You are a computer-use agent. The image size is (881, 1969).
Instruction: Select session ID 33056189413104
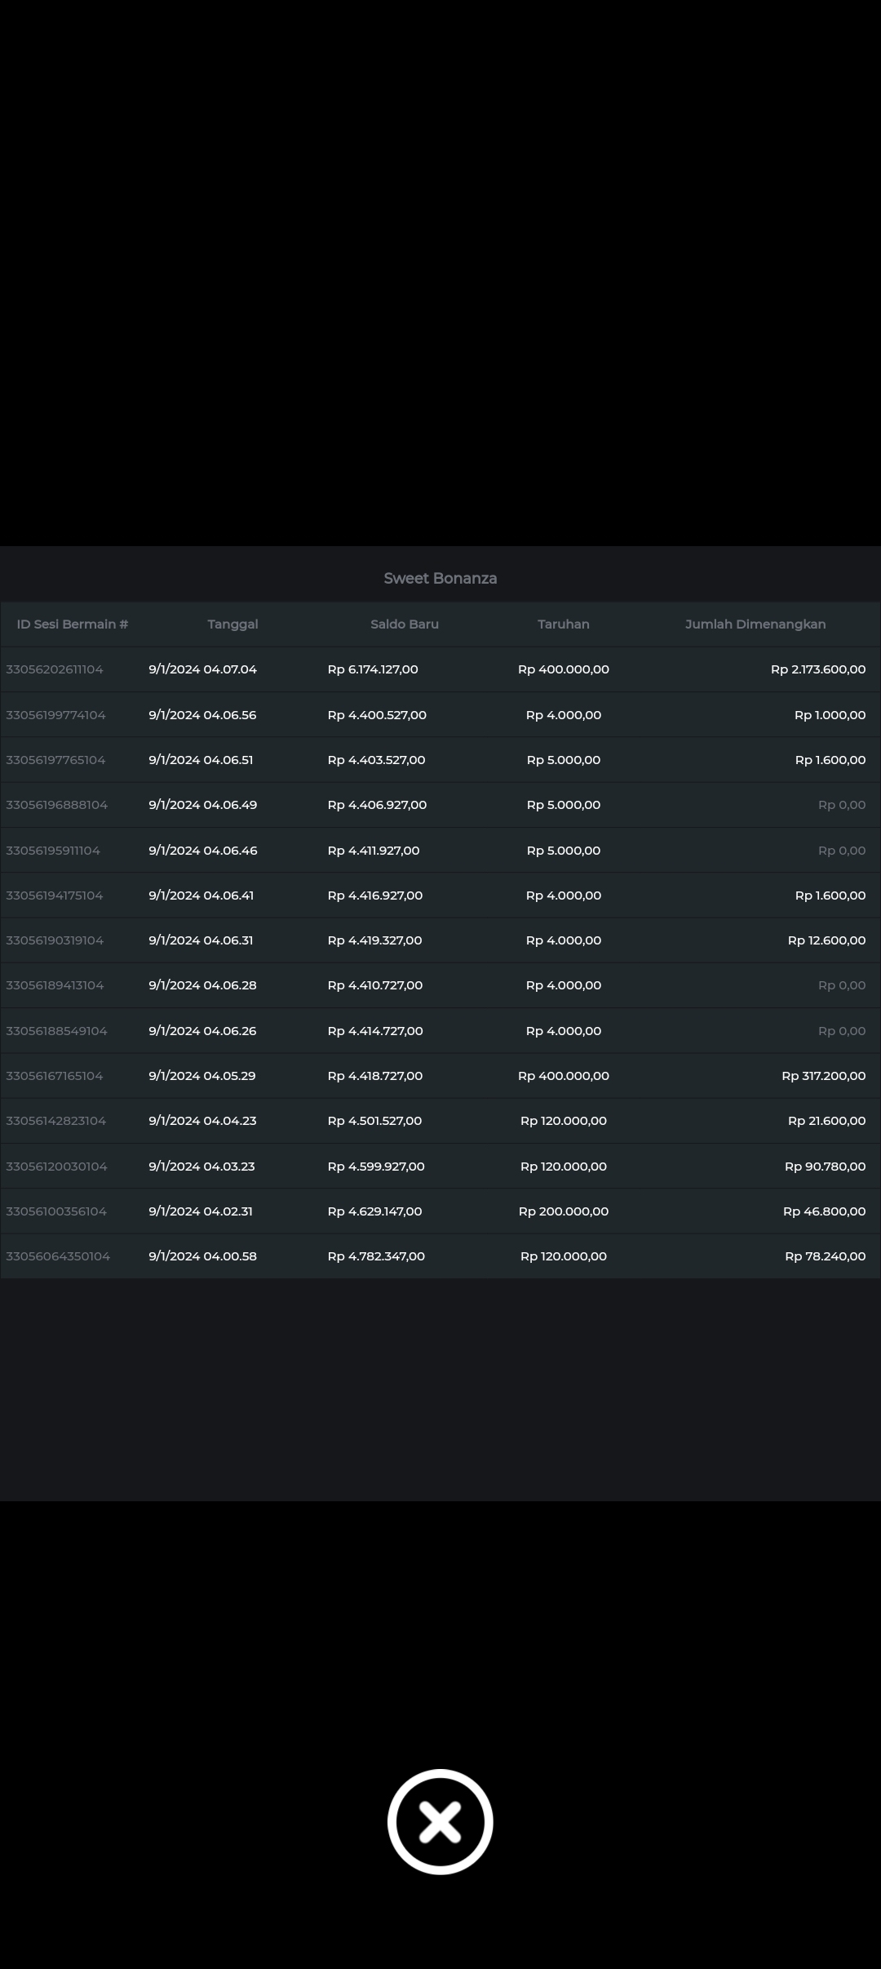point(55,985)
